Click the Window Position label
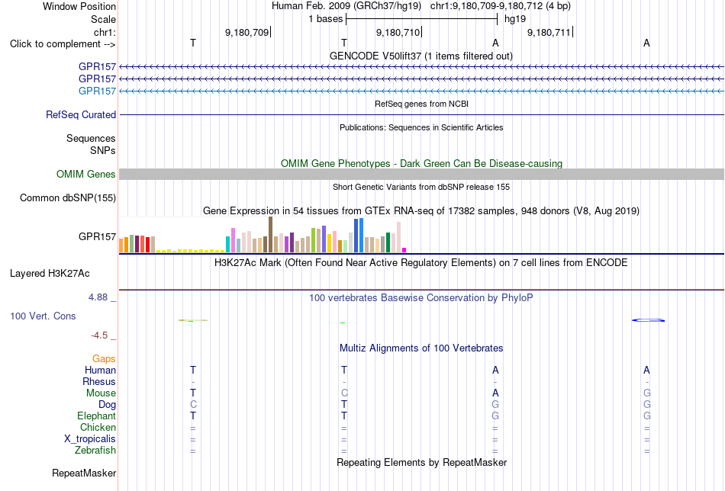Image resolution: width=725 pixels, height=491 pixels. pos(79,6)
